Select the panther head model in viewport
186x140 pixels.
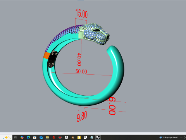point(95,34)
